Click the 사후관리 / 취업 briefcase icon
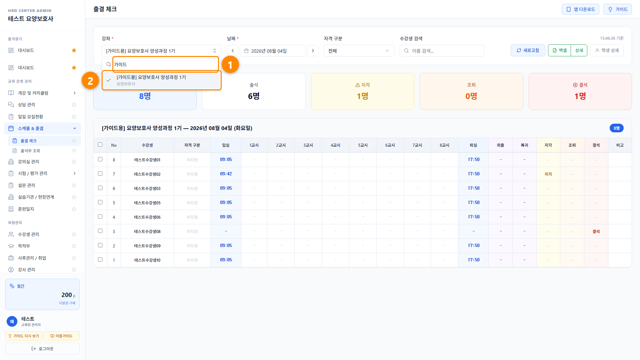This screenshot has height=360, width=640. tap(11, 258)
